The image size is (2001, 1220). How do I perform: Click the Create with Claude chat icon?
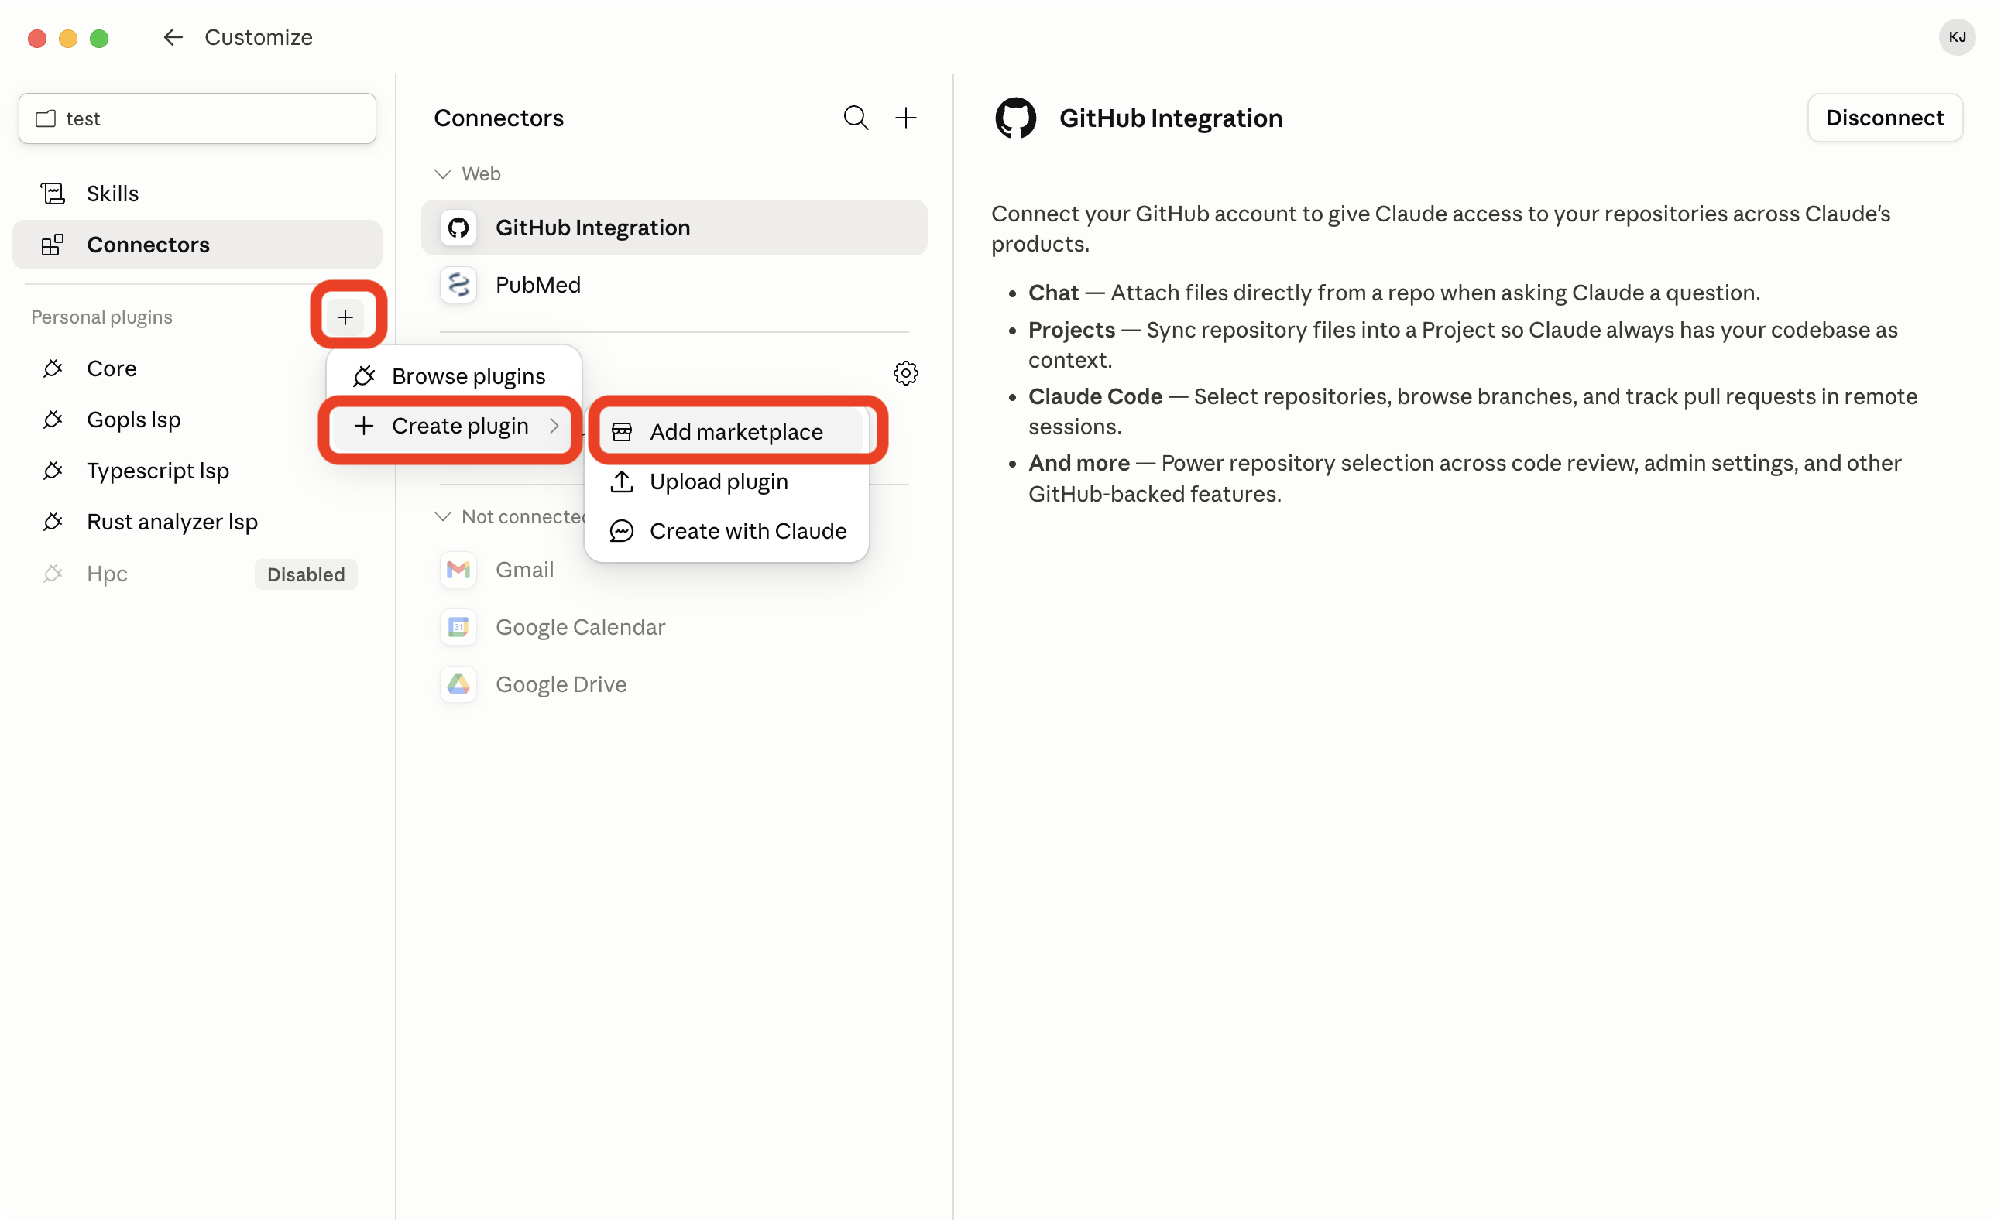click(x=621, y=531)
